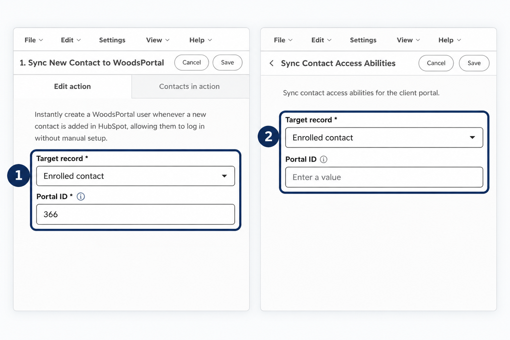Image resolution: width=510 pixels, height=340 pixels.
Task: Show Portal ID info tooltip in left panel
Action: [x=81, y=197]
